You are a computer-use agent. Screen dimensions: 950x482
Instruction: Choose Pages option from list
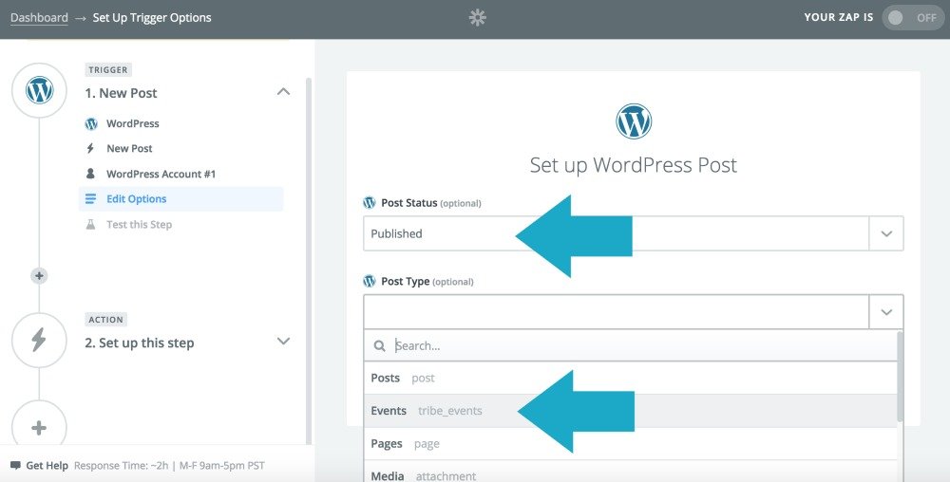coord(630,443)
